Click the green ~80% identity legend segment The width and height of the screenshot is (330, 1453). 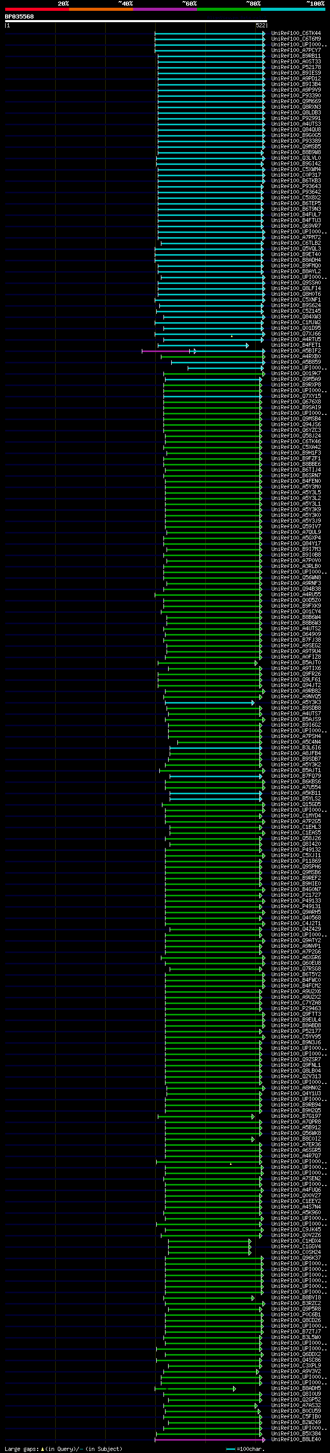229,9
